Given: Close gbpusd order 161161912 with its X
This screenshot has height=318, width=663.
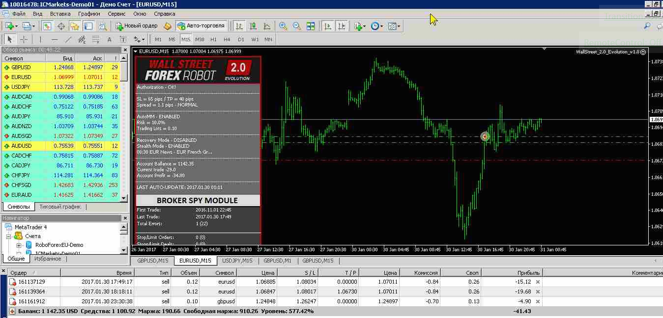Looking at the screenshot, I should [538, 301].
